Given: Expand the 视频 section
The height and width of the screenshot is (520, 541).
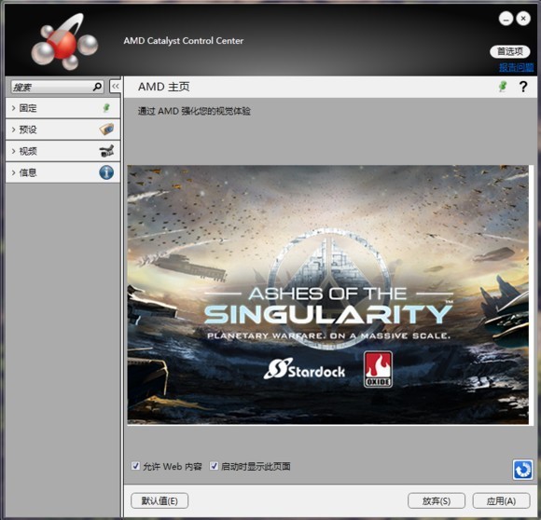Looking at the screenshot, I should pyautogui.click(x=62, y=151).
